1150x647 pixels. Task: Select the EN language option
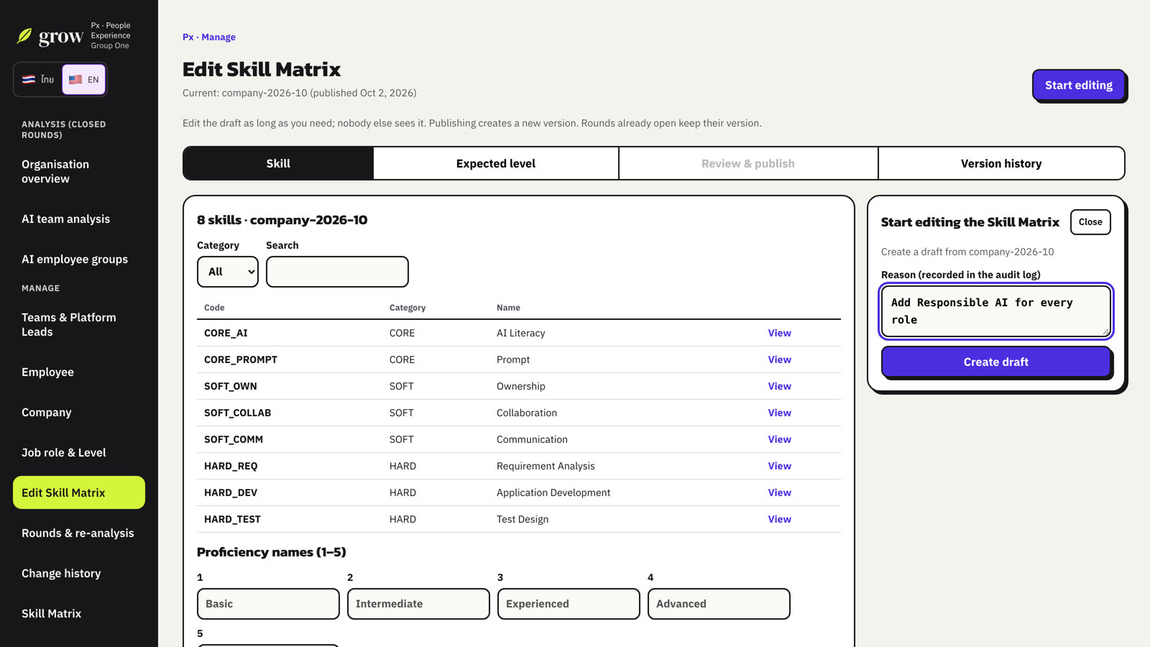pos(84,79)
